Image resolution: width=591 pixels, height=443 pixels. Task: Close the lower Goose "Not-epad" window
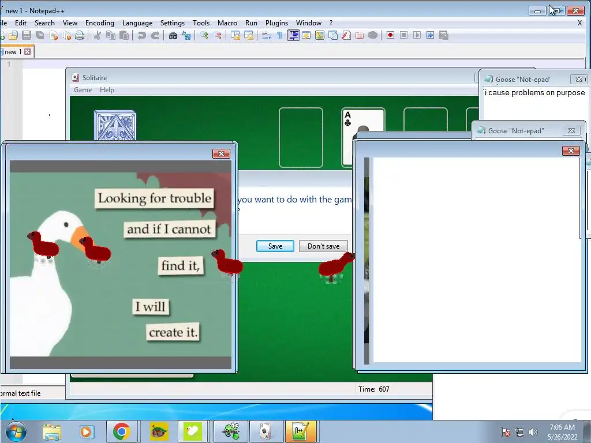click(x=571, y=131)
